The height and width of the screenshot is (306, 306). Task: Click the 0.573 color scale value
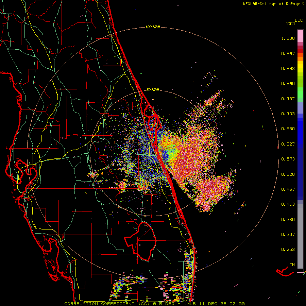coord(288,159)
